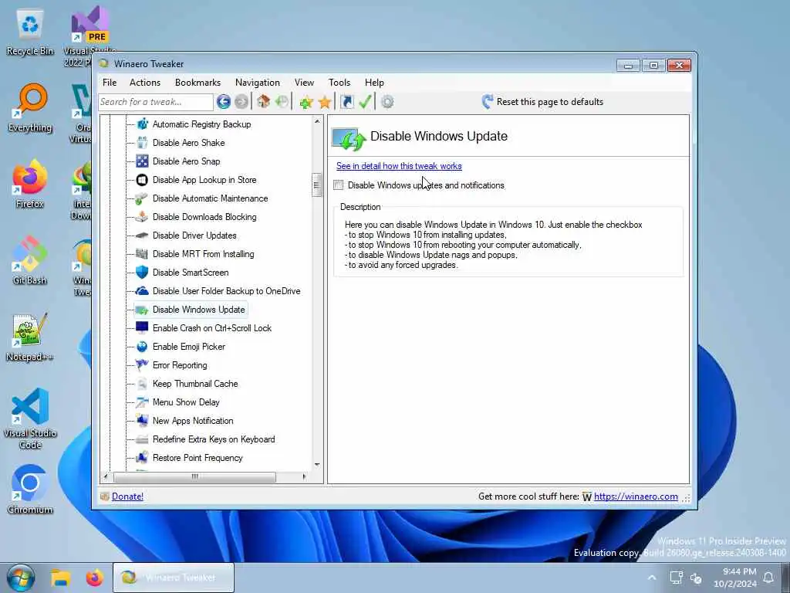Select Restore Point Frequency tree item
The width and height of the screenshot is (790, 593).
coord(197,458)
